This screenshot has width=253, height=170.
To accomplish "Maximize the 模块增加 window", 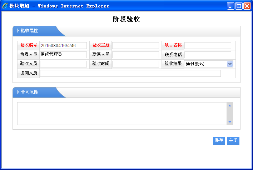I will (x=239, y=6).
